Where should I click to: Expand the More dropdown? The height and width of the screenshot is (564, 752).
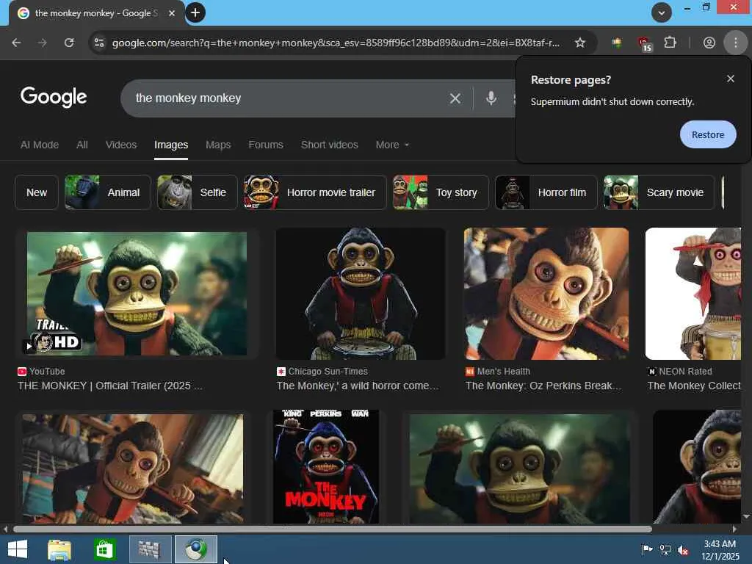(x=392, y=145)
